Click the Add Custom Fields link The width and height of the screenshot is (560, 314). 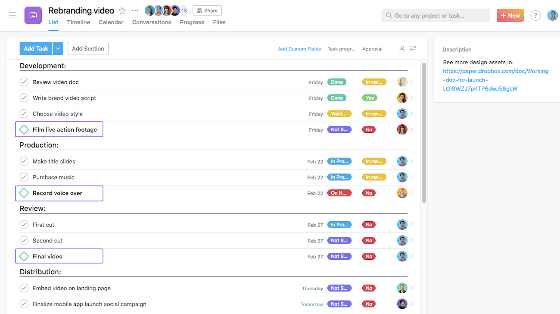pyautogui.click(x=299, y=49)
